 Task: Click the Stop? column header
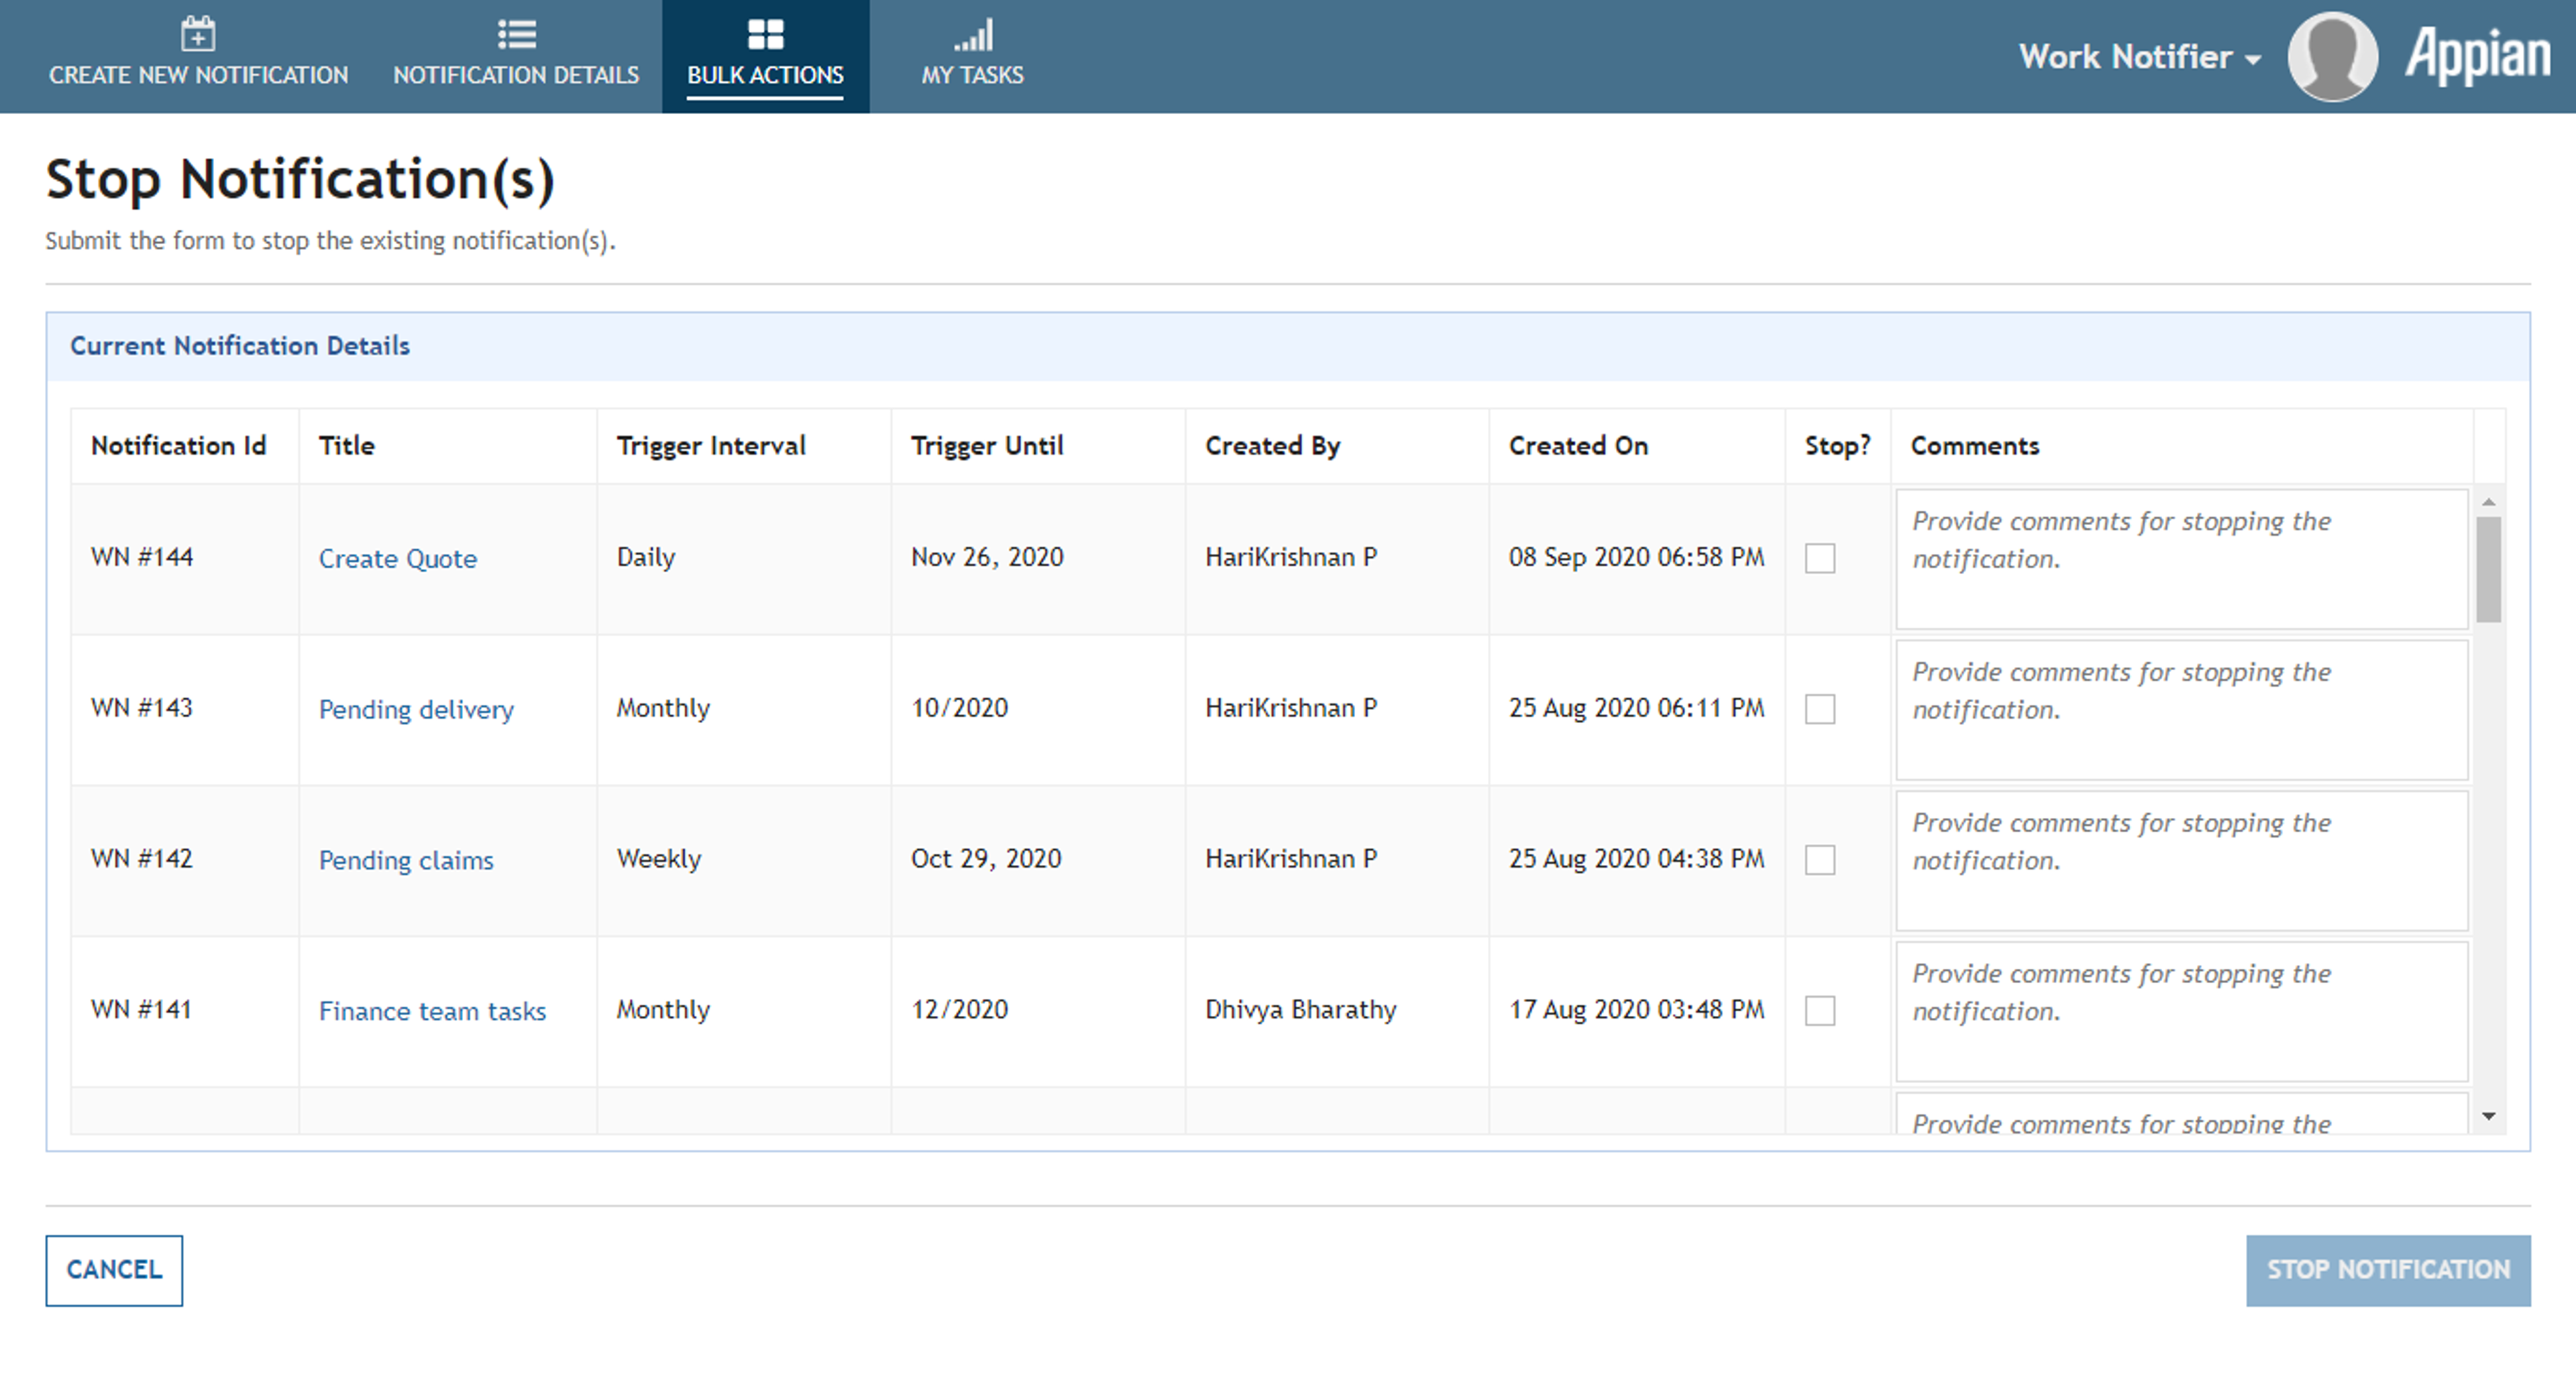[1838, 446]
